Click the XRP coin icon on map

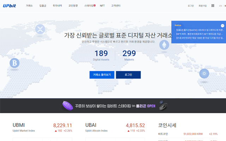pos(40,29)
